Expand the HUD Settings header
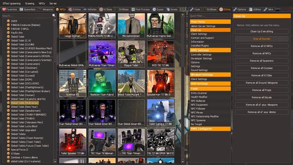 [x=210, y=83]
